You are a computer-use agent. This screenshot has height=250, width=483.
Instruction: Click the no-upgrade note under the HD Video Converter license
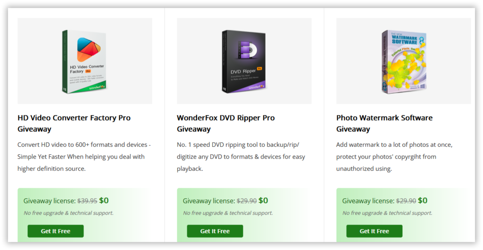tap(68, 213)
